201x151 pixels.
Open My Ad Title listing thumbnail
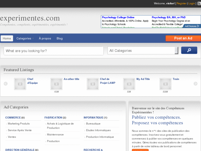point(129,84)
